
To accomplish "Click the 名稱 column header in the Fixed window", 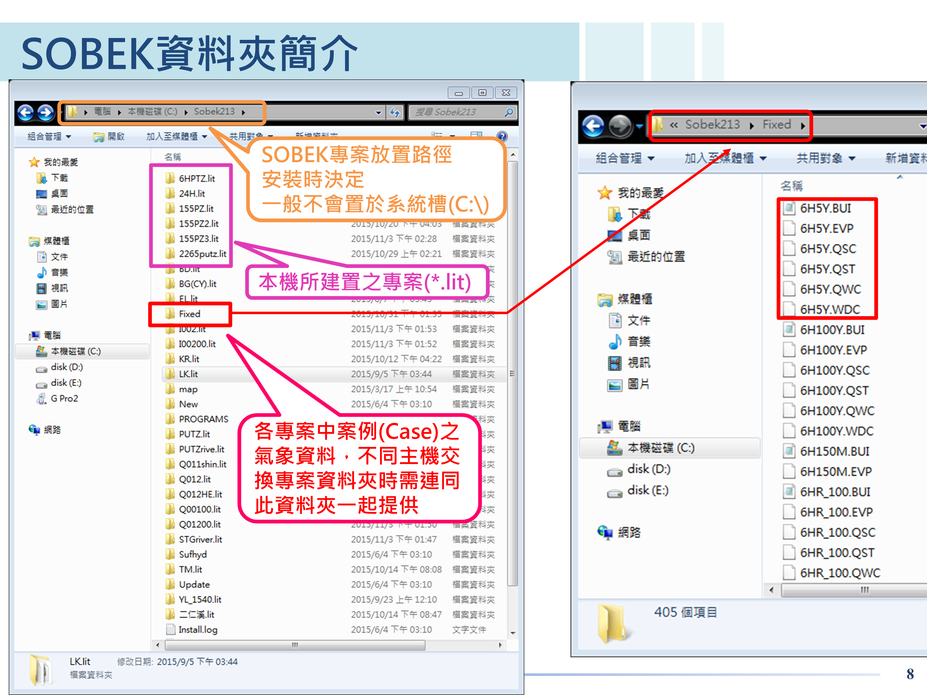I will coord(792,186).
